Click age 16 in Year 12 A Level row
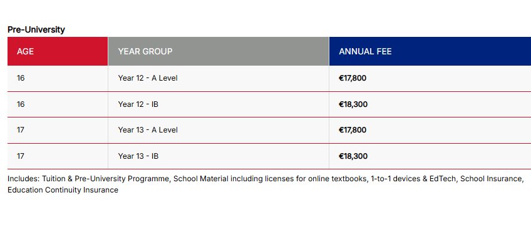 tap(21, 79)
